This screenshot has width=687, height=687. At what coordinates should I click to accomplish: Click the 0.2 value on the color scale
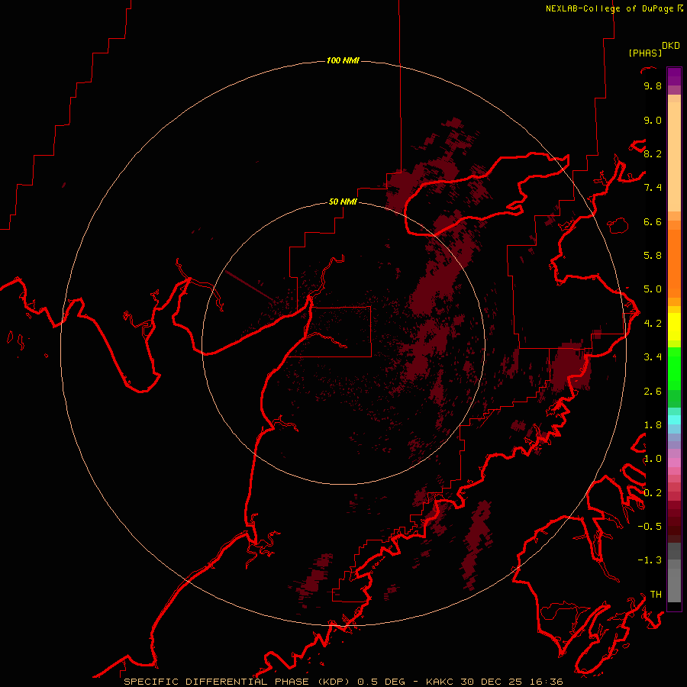point(653,493)
